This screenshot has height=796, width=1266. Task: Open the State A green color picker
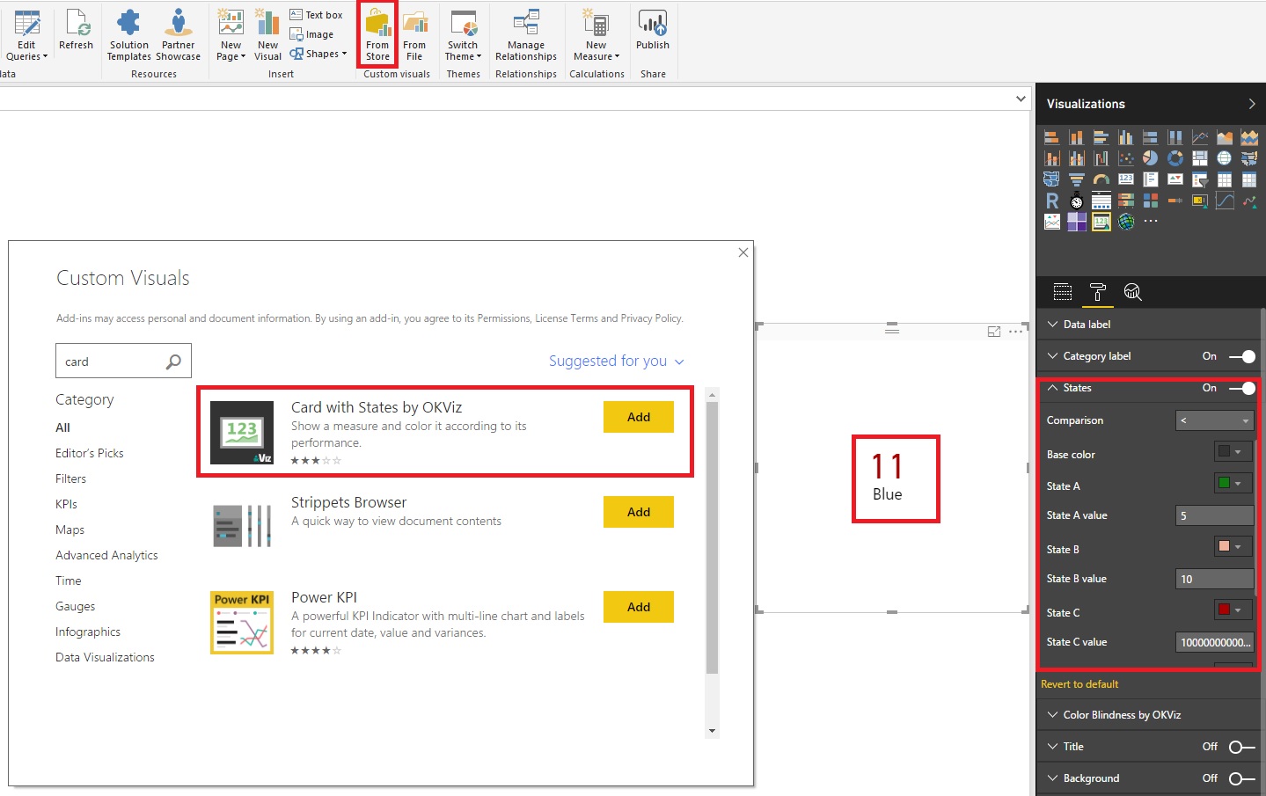pos(1233,483)
